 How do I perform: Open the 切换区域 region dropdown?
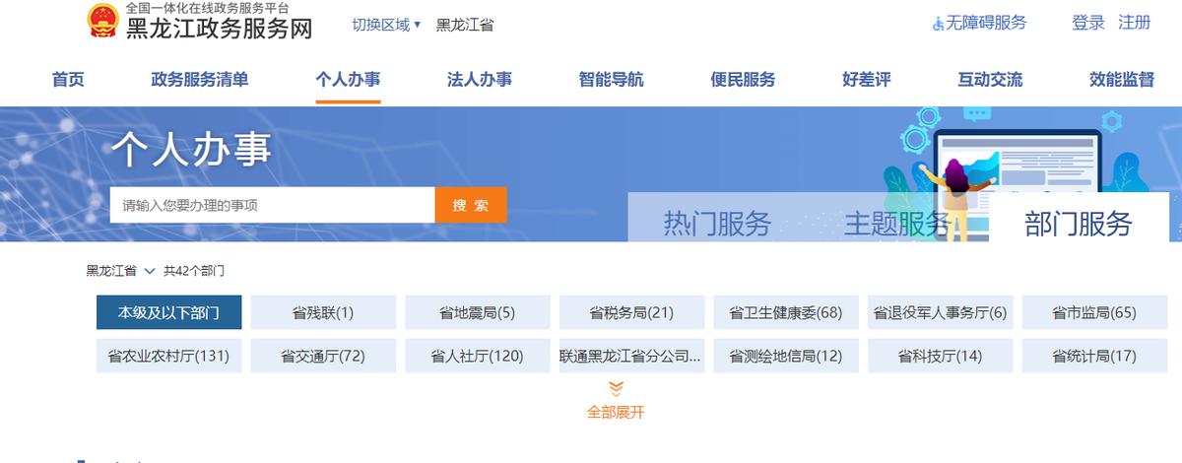(x=386, y=25)
